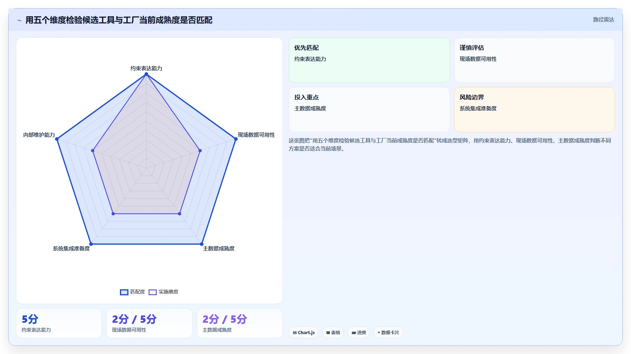Click the 5分 约束表达能力 stat card

pyautogui.click(x=59, y=323)
